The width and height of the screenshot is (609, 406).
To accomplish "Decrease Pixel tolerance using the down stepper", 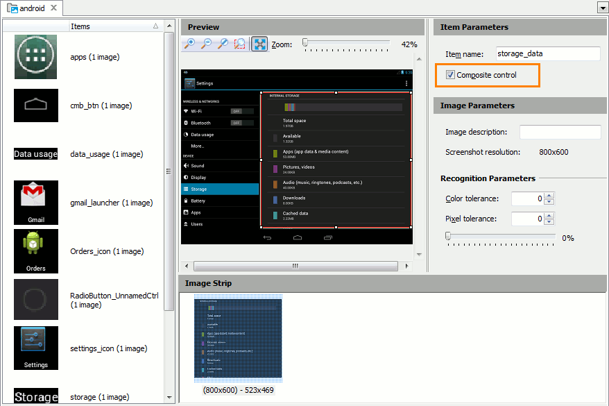I will (549, 223).
